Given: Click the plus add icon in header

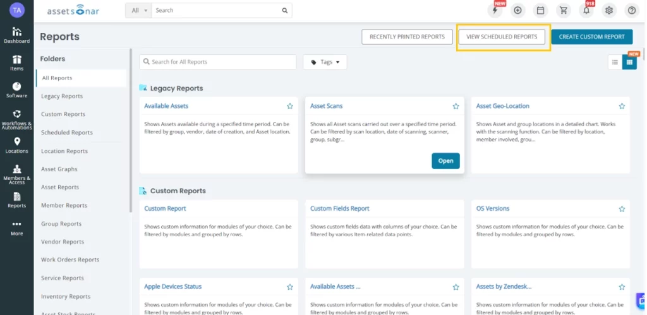Looking at the screenshot, I should [517, 11].
